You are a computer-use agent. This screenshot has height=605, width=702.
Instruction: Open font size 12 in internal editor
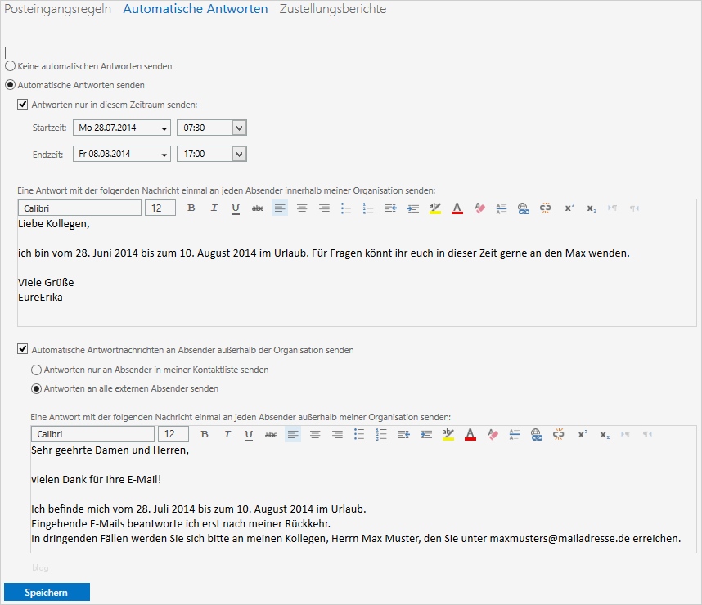pos(160,208)
